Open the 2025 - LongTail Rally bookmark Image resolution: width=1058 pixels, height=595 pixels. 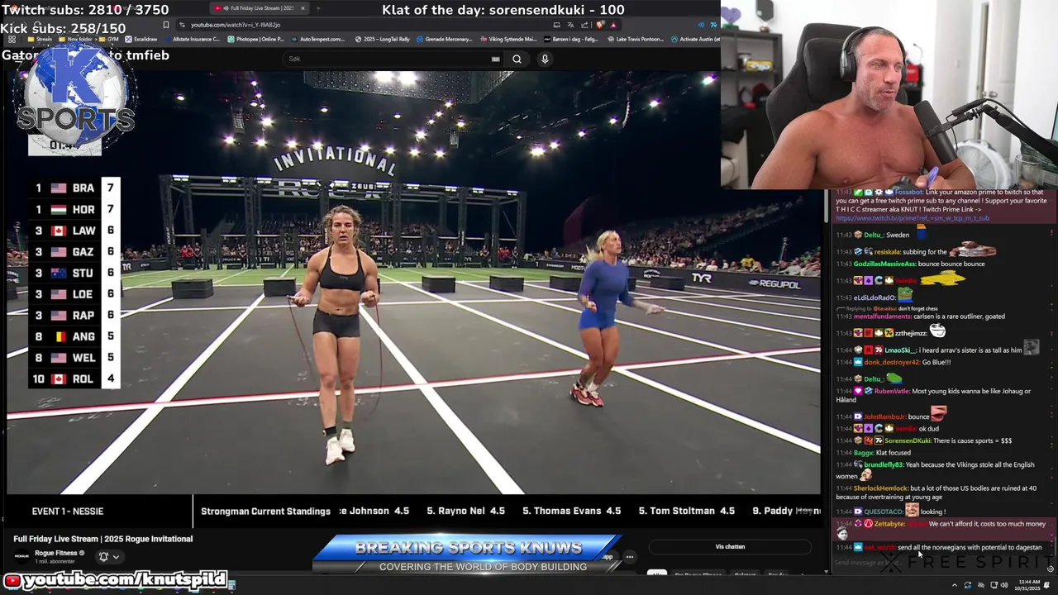point(383,39)
